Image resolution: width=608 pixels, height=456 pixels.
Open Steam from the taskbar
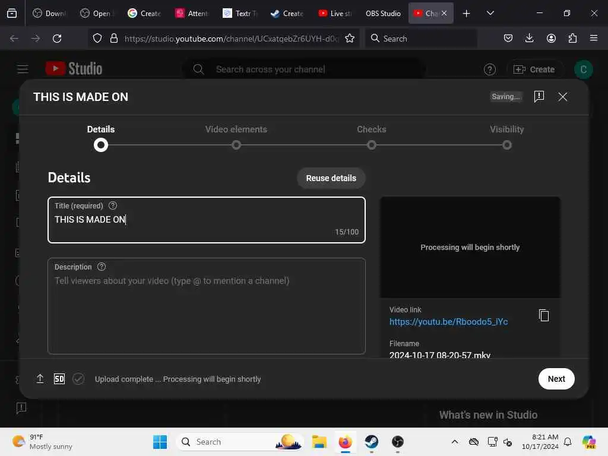coord(371,442)
